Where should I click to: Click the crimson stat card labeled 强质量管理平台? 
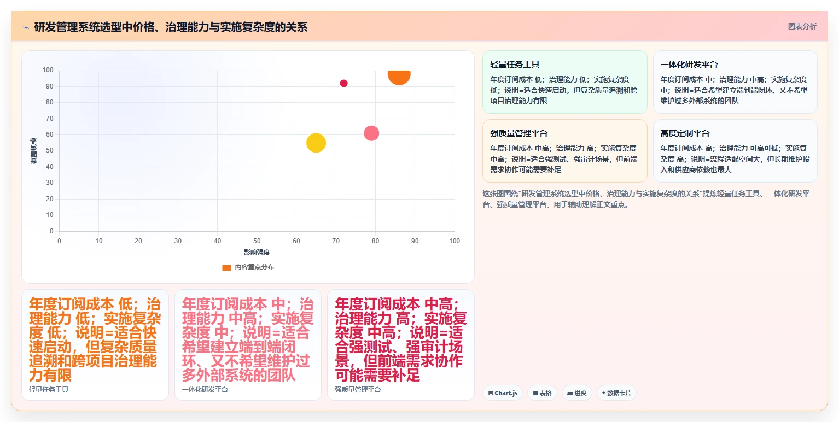point(401,345)
